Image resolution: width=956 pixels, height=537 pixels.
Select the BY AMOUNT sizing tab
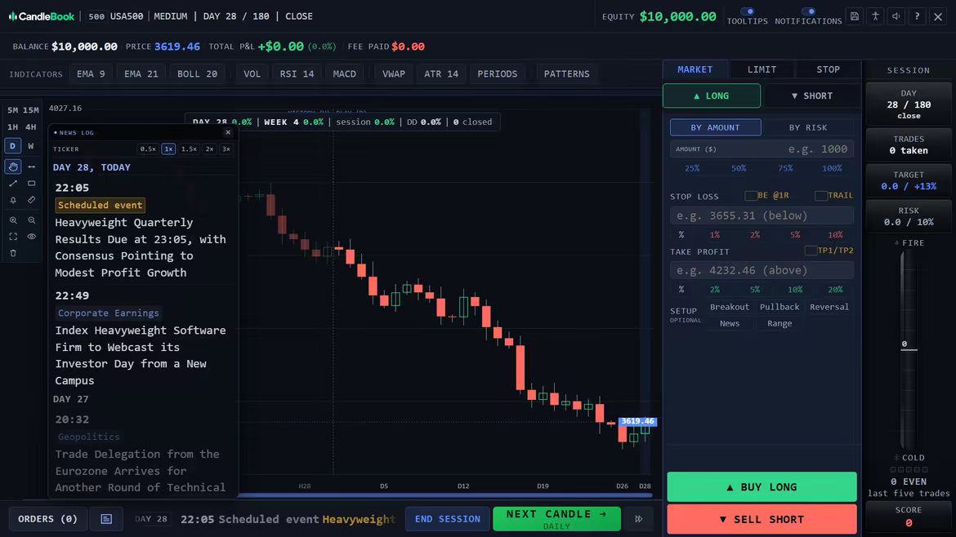click(x=715, y=127)
